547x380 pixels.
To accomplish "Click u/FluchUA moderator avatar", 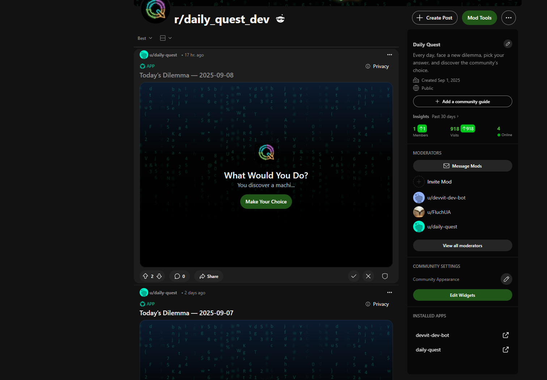I will 419,212.
